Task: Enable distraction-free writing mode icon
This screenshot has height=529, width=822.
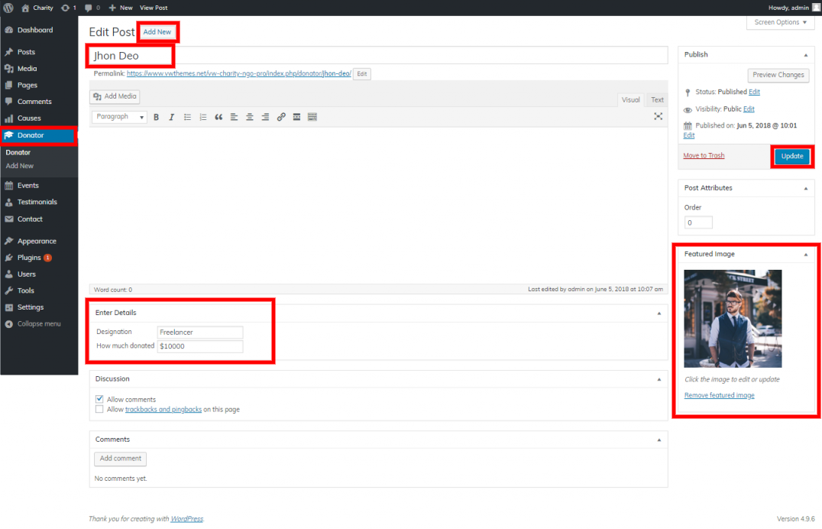Action: (x=658, y=117)
